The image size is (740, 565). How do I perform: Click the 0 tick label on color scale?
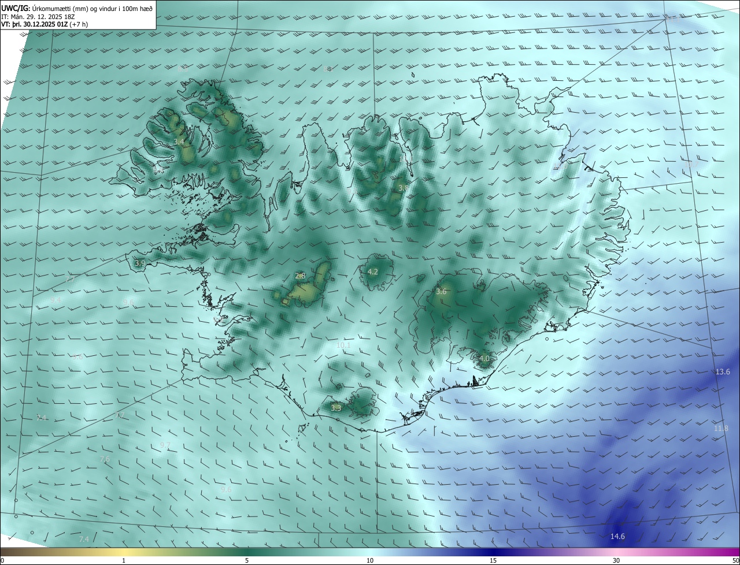point(2,560)
